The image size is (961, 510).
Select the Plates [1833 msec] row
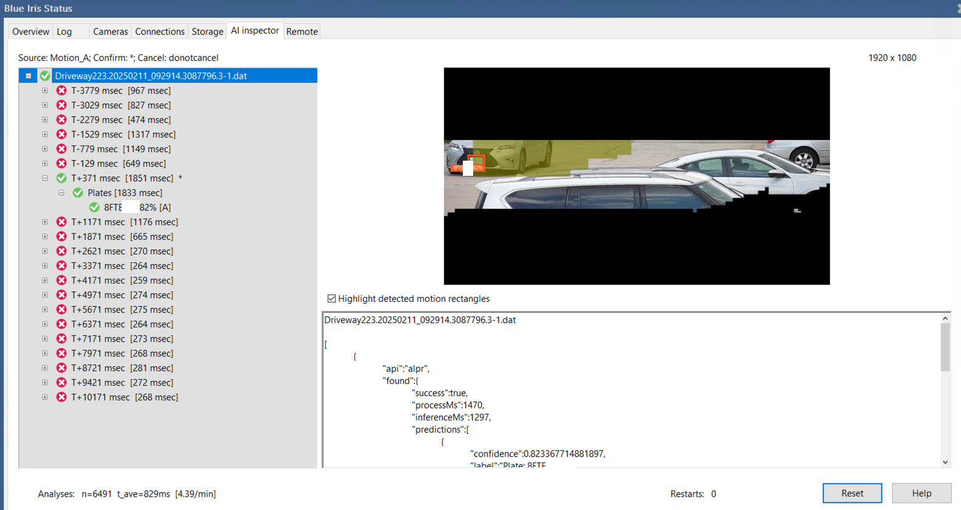125,193
